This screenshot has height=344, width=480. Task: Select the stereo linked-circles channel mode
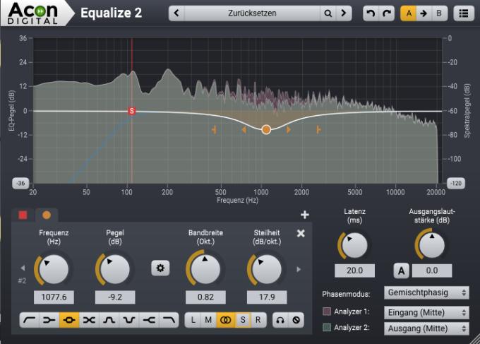[226, 320]
